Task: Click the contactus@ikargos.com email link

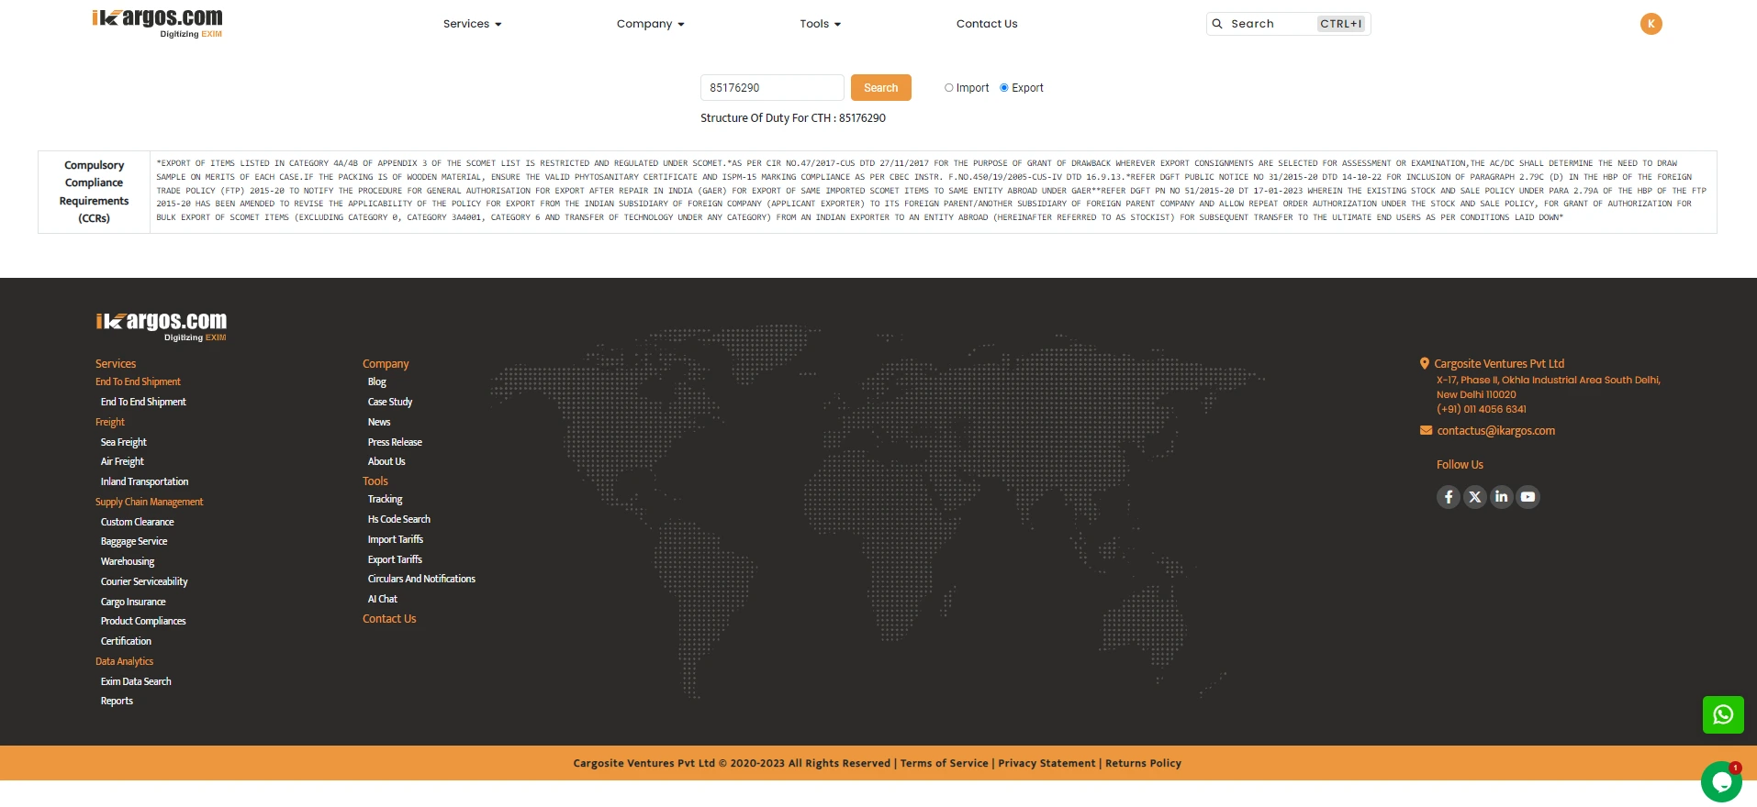Action: [x=1495, y=431]
